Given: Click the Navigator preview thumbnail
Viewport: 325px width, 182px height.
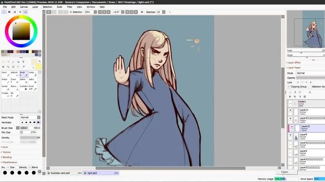Looking at the screenshot, I should (306, 29).
